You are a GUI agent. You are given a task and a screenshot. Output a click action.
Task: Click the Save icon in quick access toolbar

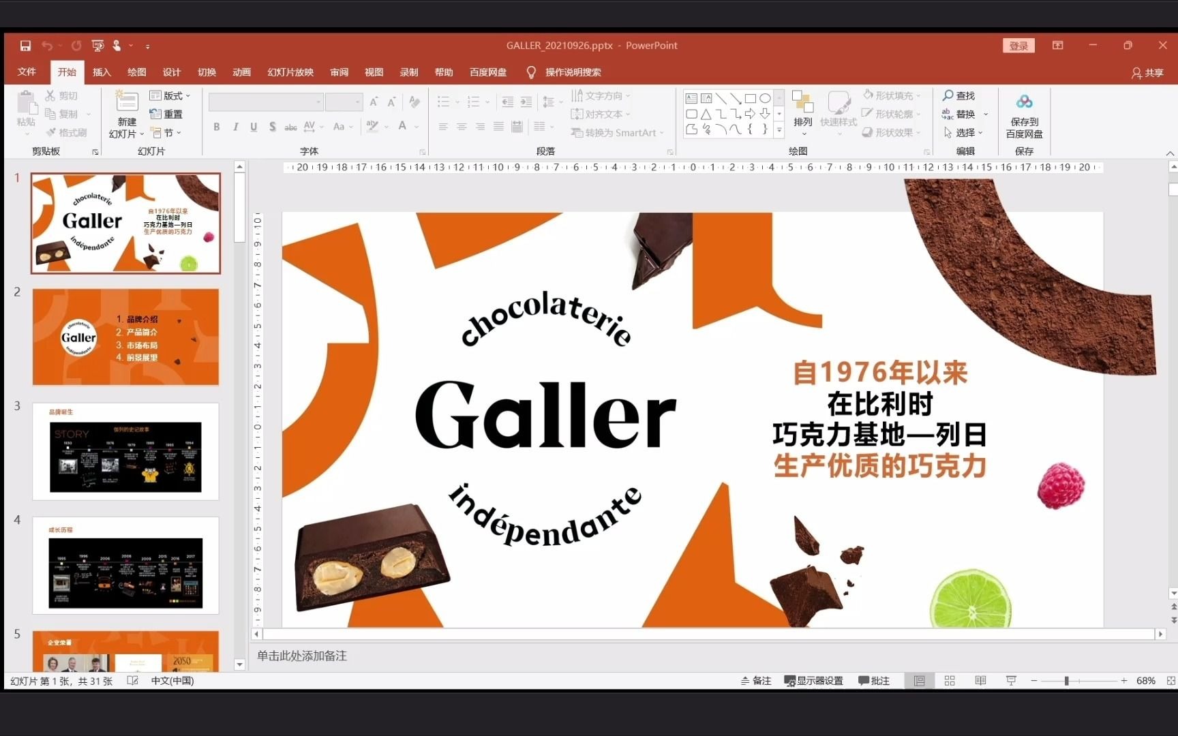[x=25, y=46]
